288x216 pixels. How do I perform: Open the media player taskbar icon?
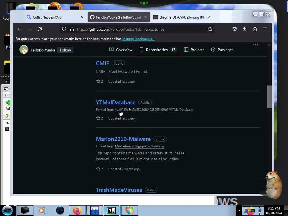click(42, 210)
